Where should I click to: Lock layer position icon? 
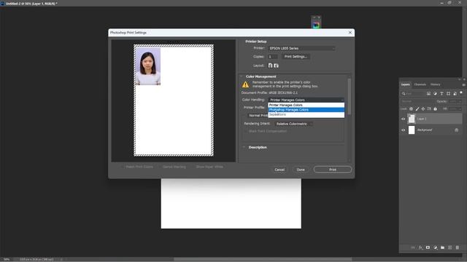point(423,109)
